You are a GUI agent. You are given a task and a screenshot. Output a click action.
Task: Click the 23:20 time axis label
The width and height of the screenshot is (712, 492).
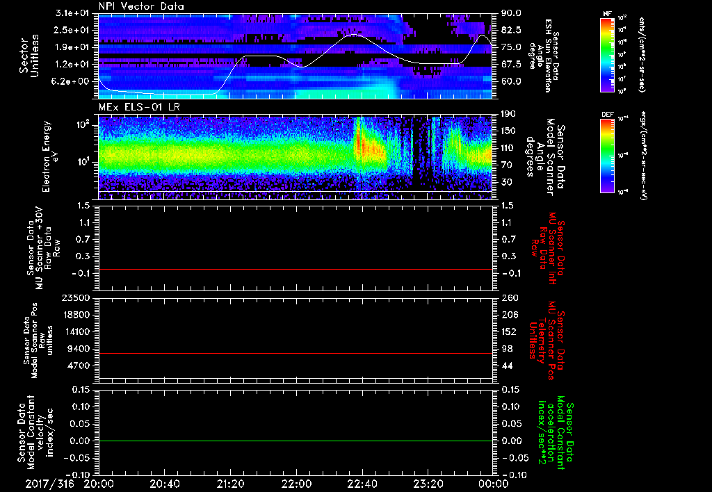pyautogui.click(x=428, y=483)
